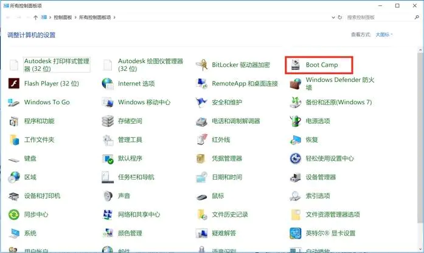Open the 电源选项 battery icon
The image size is (424, 253).
point(296,121)
